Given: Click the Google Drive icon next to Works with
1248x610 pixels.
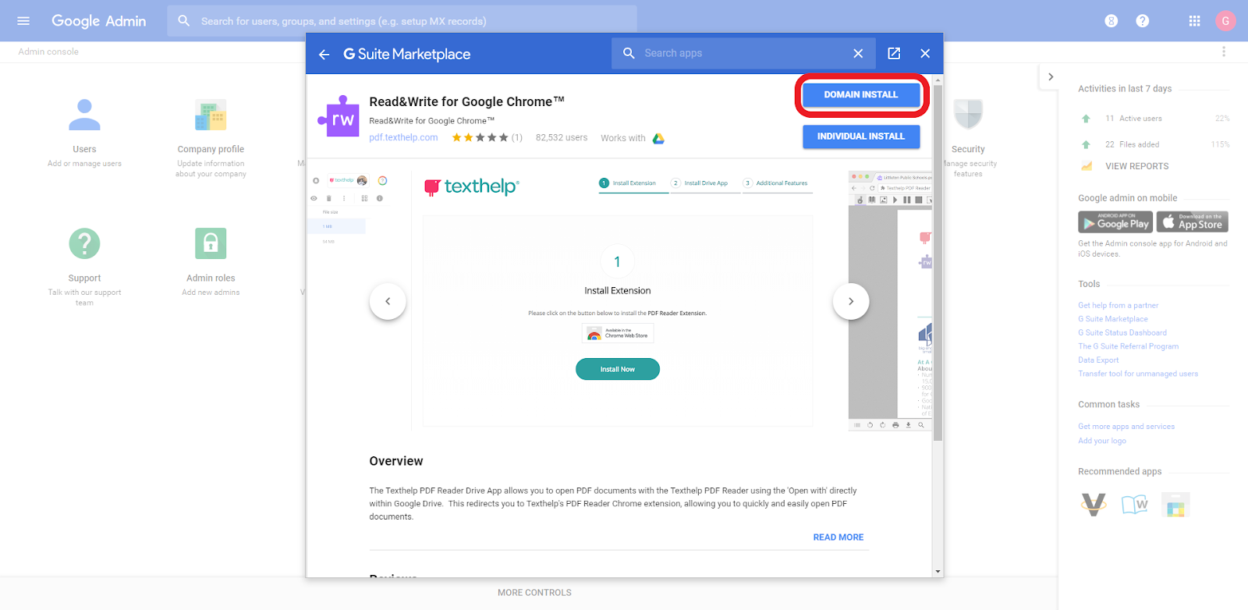Looking at the screenshot, I should pos(658,138).
